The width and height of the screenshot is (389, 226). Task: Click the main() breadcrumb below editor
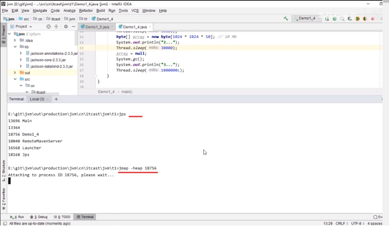[127, 92]
